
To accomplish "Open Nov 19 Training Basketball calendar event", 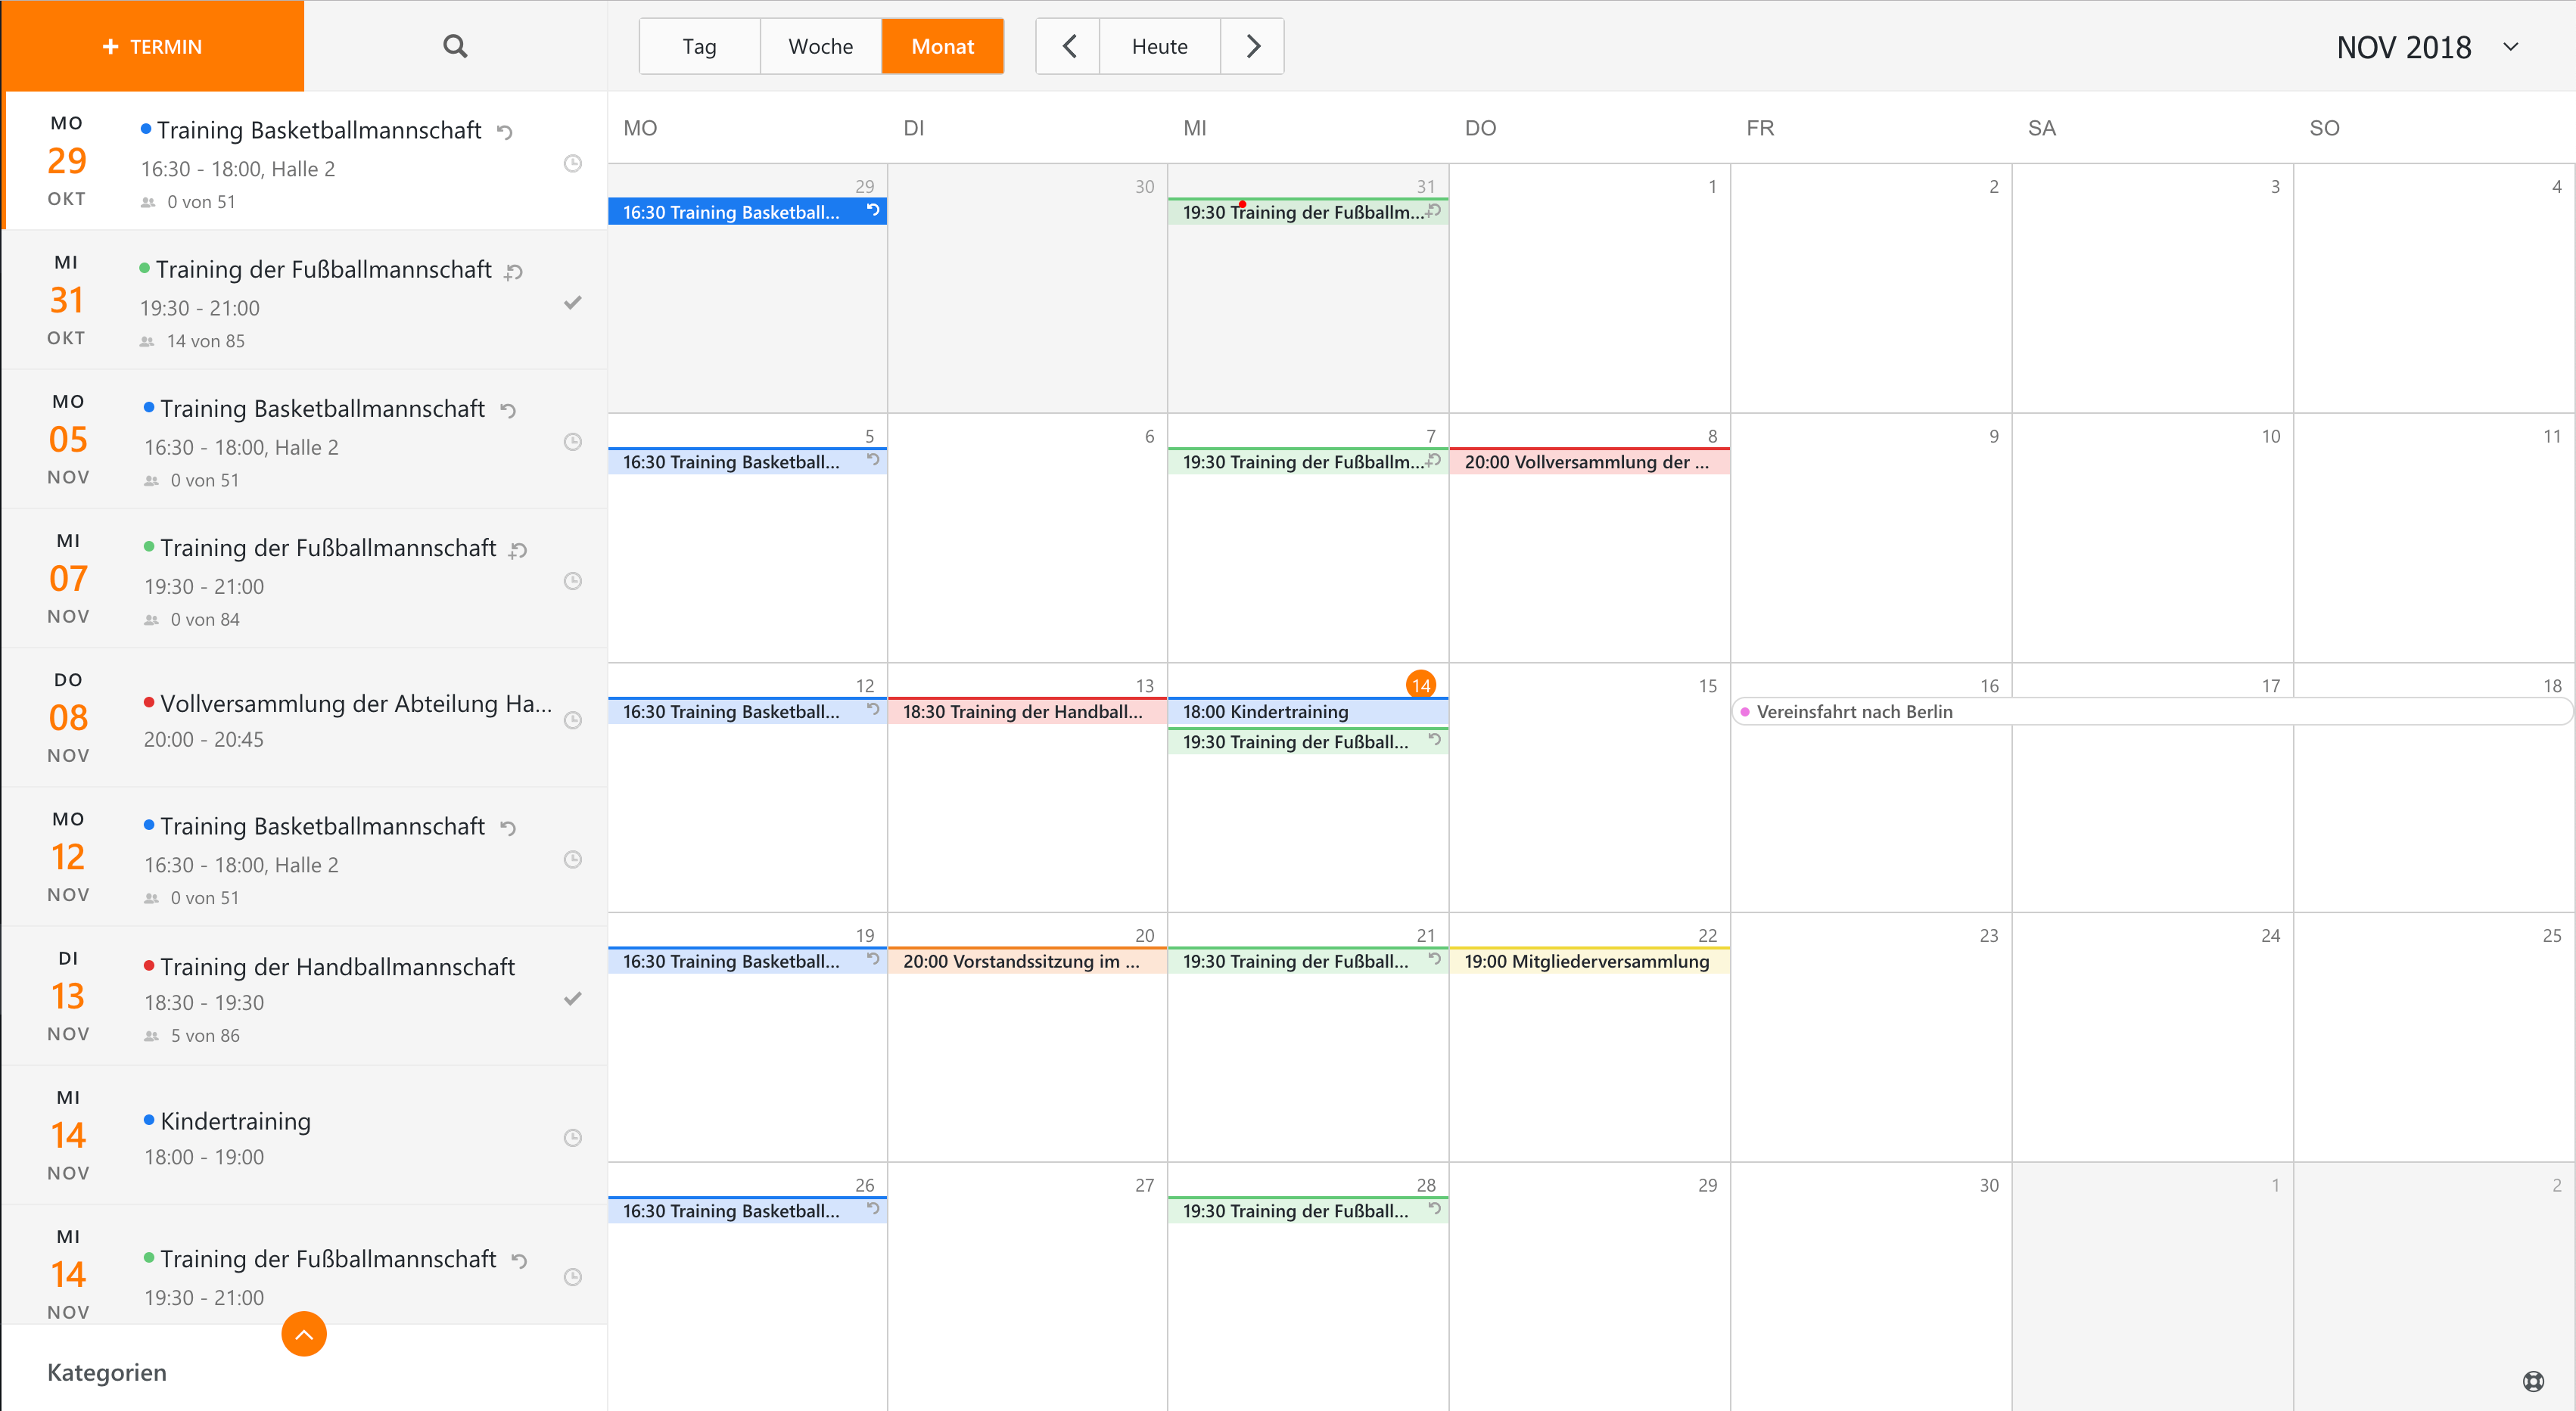I will pos(747,961).
